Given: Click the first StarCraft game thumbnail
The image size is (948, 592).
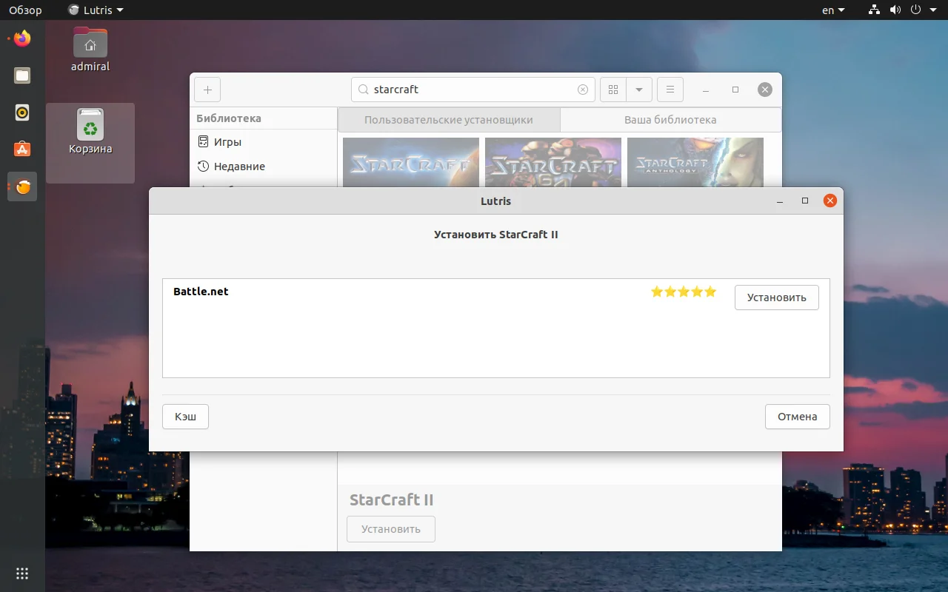Looking at the screenshot, I should (411, 162).
